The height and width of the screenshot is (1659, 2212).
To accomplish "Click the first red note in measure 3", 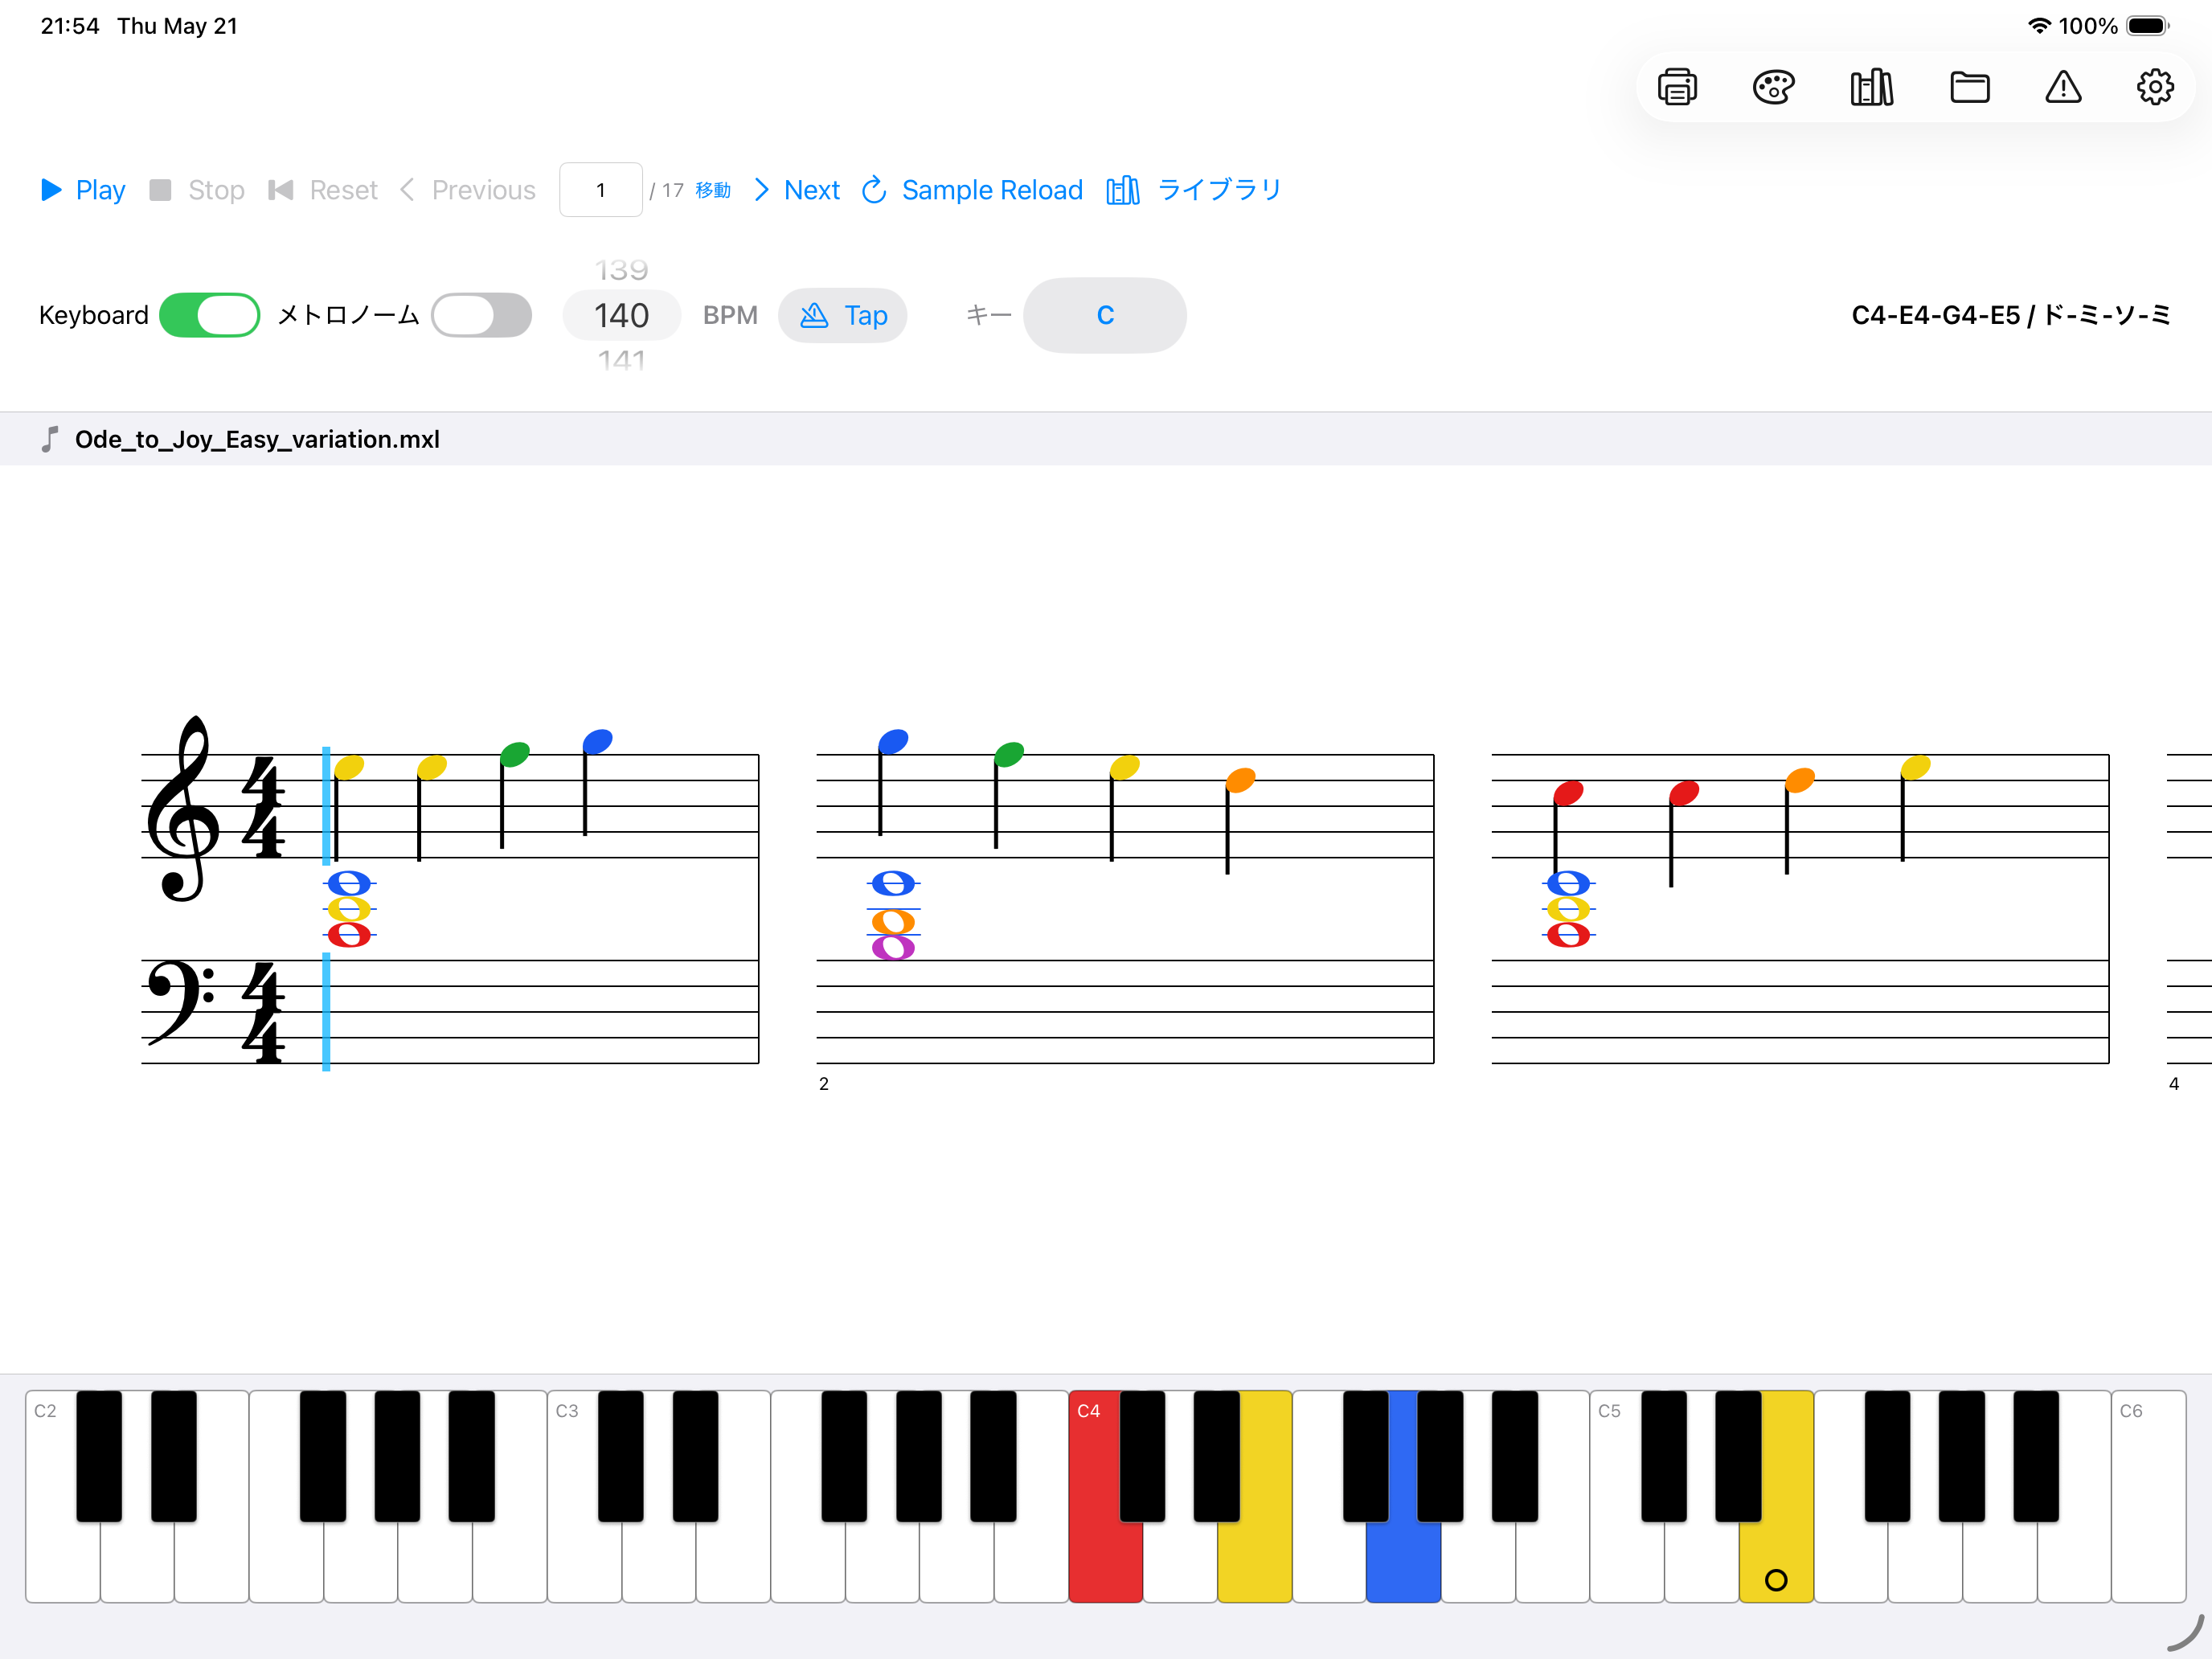I will point(1568,794).
